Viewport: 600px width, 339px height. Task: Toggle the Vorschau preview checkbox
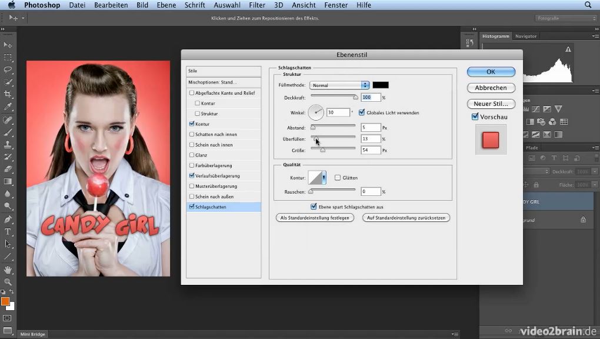coord(475,117)
